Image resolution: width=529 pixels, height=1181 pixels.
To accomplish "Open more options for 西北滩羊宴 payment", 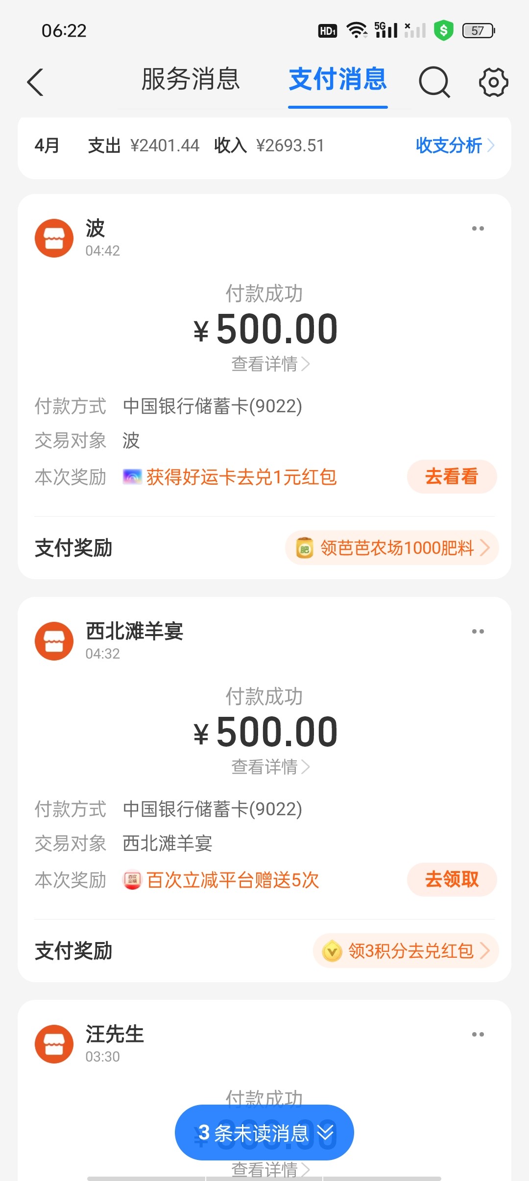I will point(478,632).
